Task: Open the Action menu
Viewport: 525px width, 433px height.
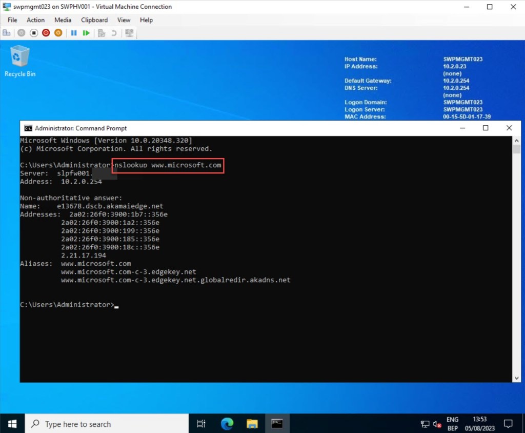Action: tap(36, 20)
